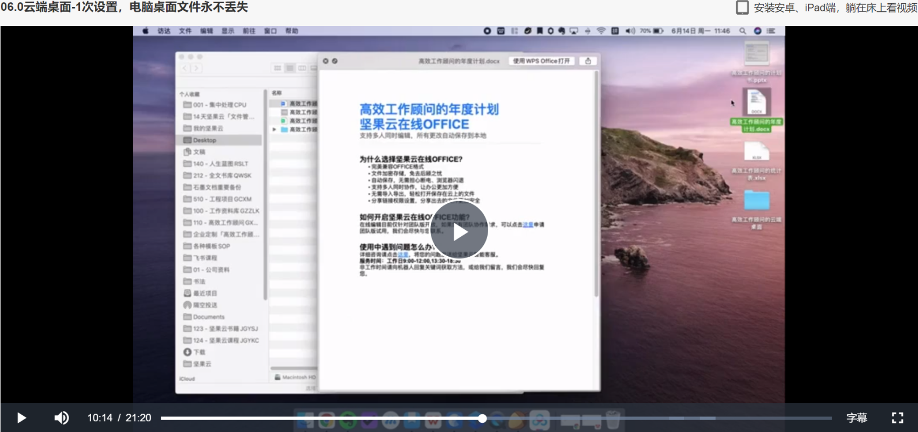The image size is (918, 432).
Task: Mute the video using the speaker icon
Action: (61, 418)
